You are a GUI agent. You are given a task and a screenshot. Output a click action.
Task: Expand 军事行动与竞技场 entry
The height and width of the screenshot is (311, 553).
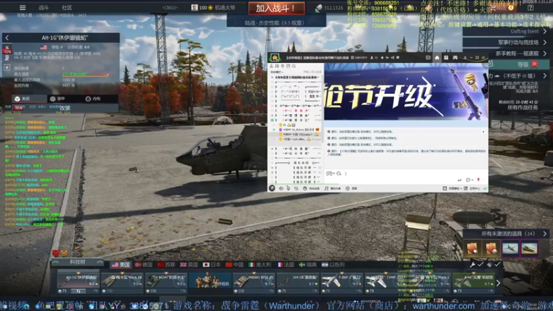pyautogui.click(x=507, y=42)
